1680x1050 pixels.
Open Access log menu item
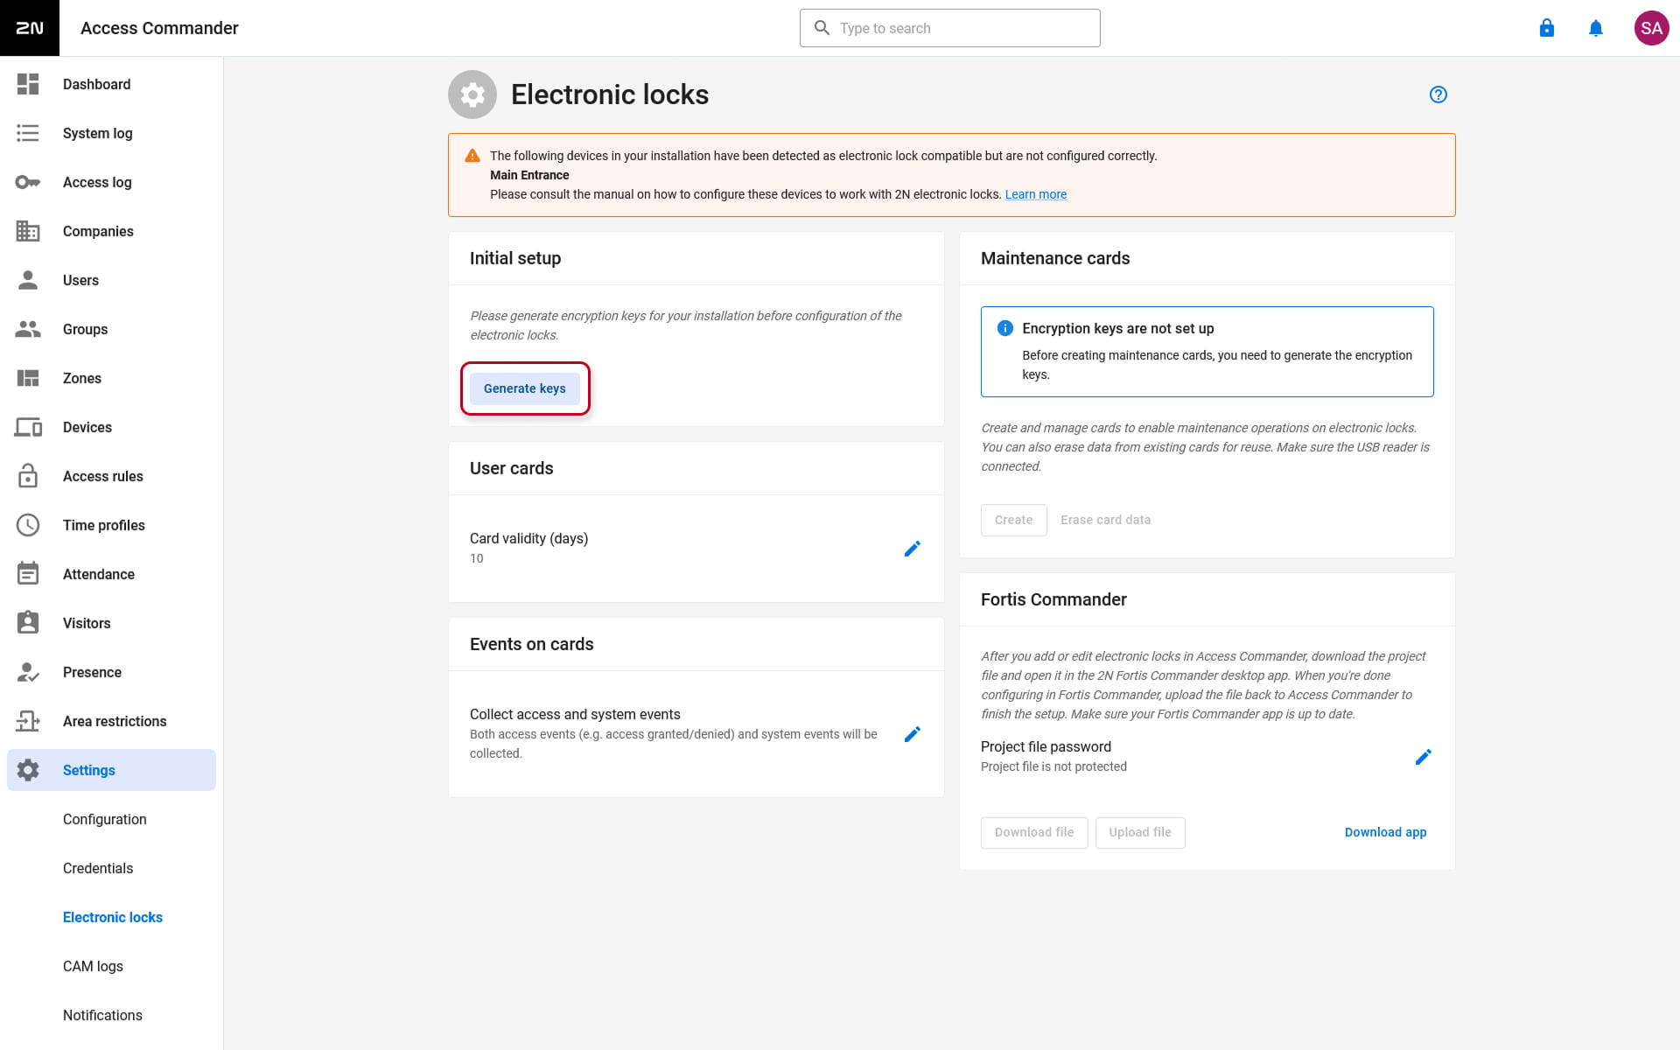click(x=111, y=182)
